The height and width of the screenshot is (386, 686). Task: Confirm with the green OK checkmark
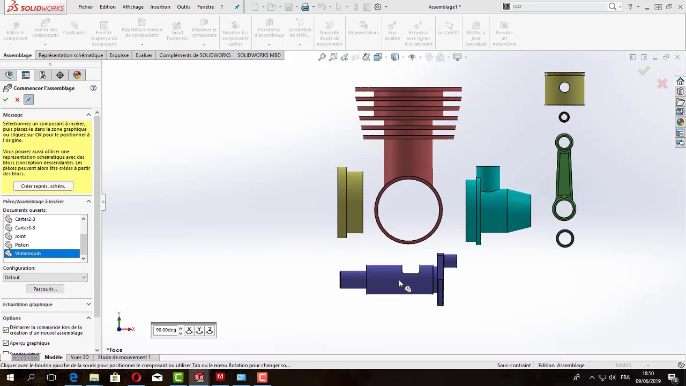coord(5,100)
